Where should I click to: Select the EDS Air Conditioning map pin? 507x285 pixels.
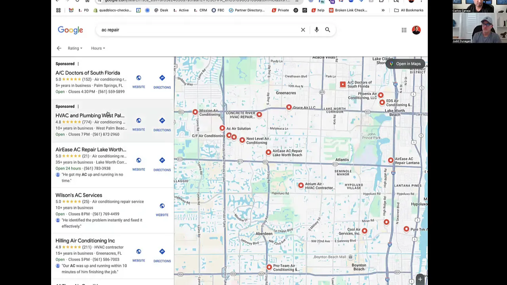click(382, 102)
